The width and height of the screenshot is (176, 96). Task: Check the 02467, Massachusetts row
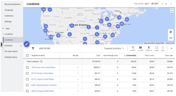tap(27, 85)
